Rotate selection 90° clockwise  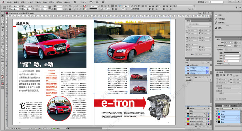[66, 6]
